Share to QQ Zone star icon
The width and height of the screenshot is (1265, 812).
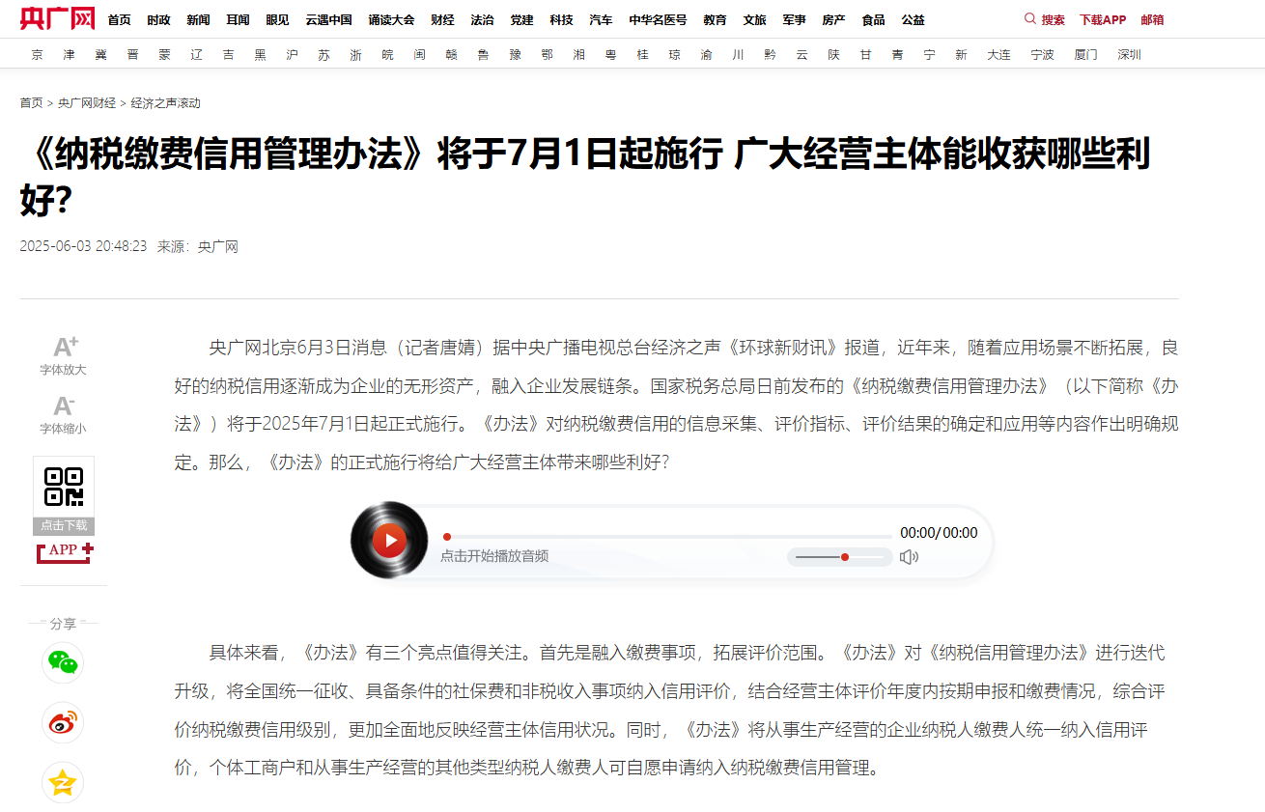point(63,783)
